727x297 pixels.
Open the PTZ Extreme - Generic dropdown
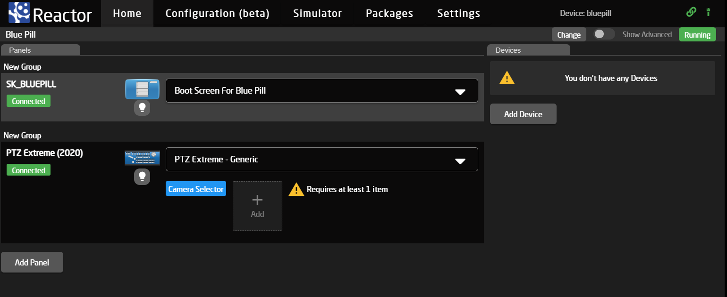[322, 159]
